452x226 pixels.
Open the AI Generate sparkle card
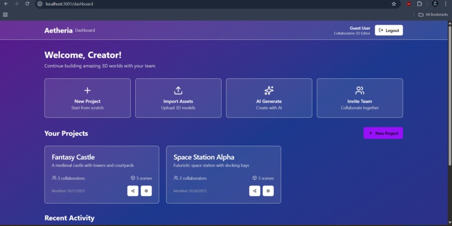269,98
